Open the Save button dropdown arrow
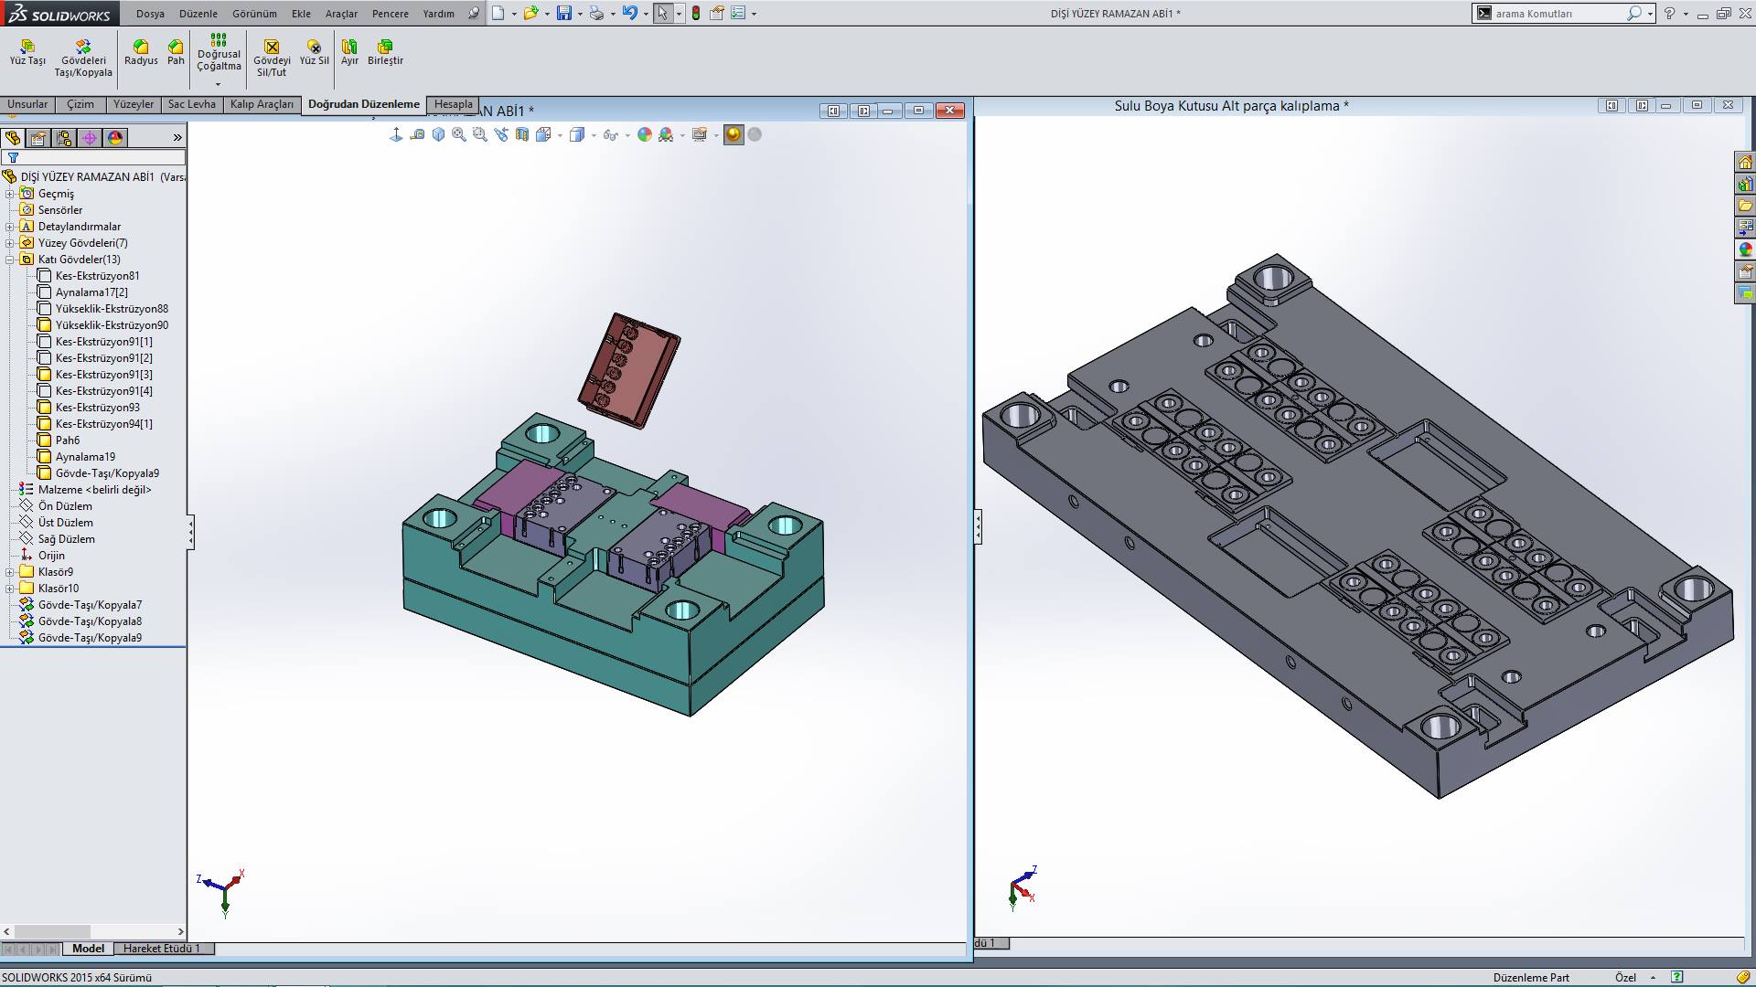 tap(580, 14)
